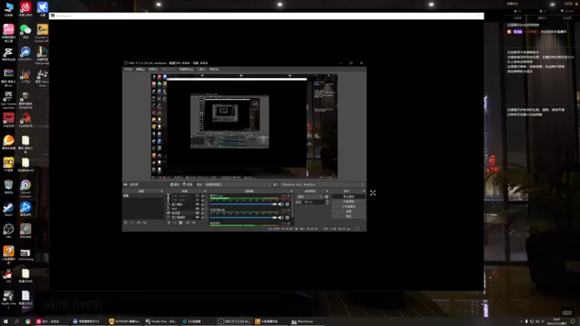Adjust transition duration stepper arrows
Screen dimensions: 580x326
pyautogui.click(x=327, y=202)
